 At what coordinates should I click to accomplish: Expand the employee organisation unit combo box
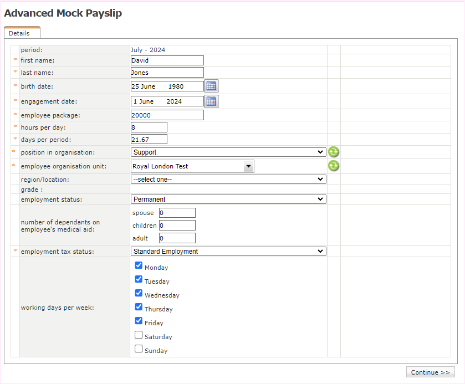(x=248, y=166)
